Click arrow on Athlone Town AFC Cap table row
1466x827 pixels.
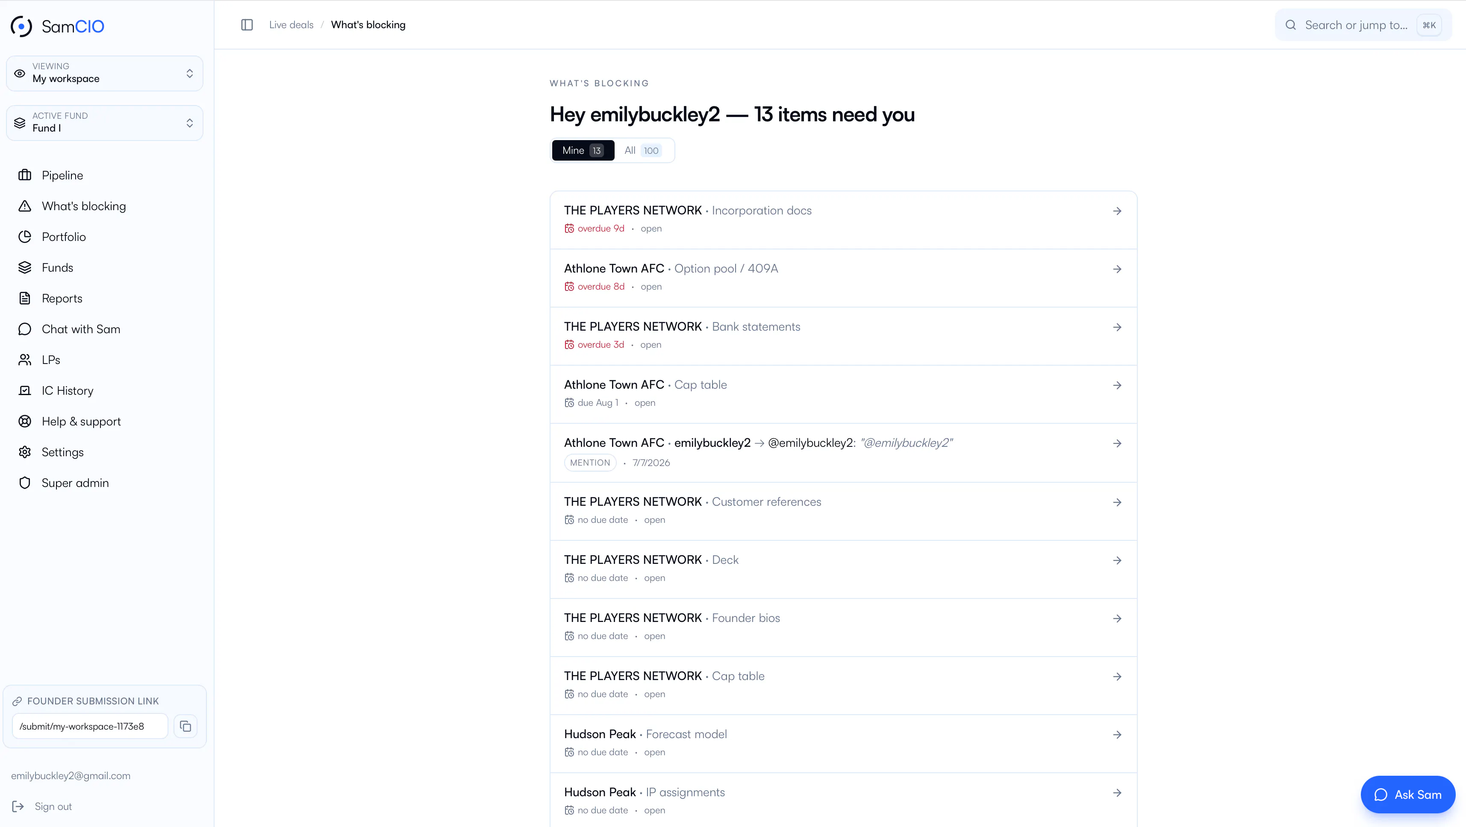pos(1117,385)
